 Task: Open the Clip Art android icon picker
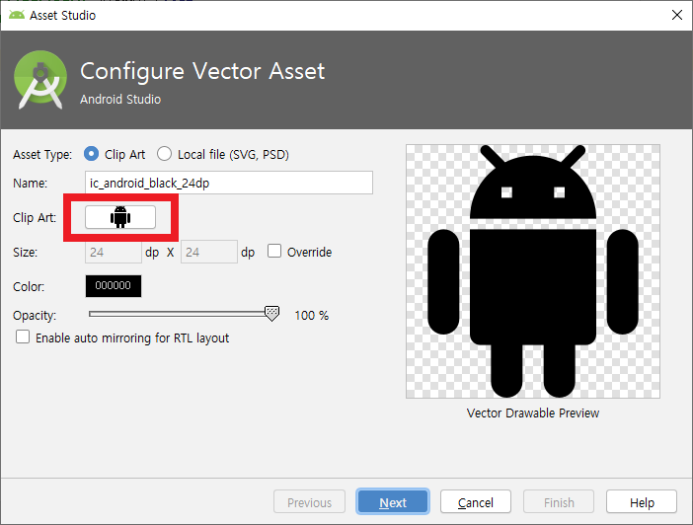pyautogui.click(x=120, y=217)
